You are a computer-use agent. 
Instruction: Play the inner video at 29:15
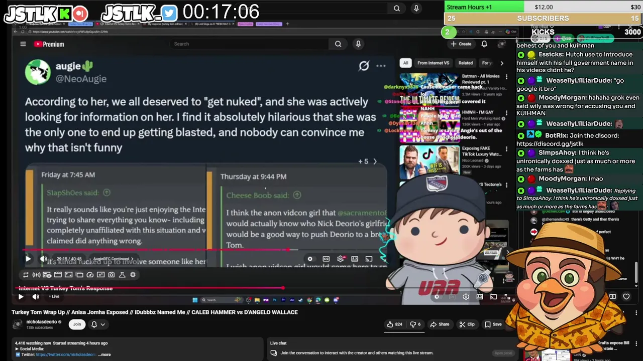click(x=28, y=259)
